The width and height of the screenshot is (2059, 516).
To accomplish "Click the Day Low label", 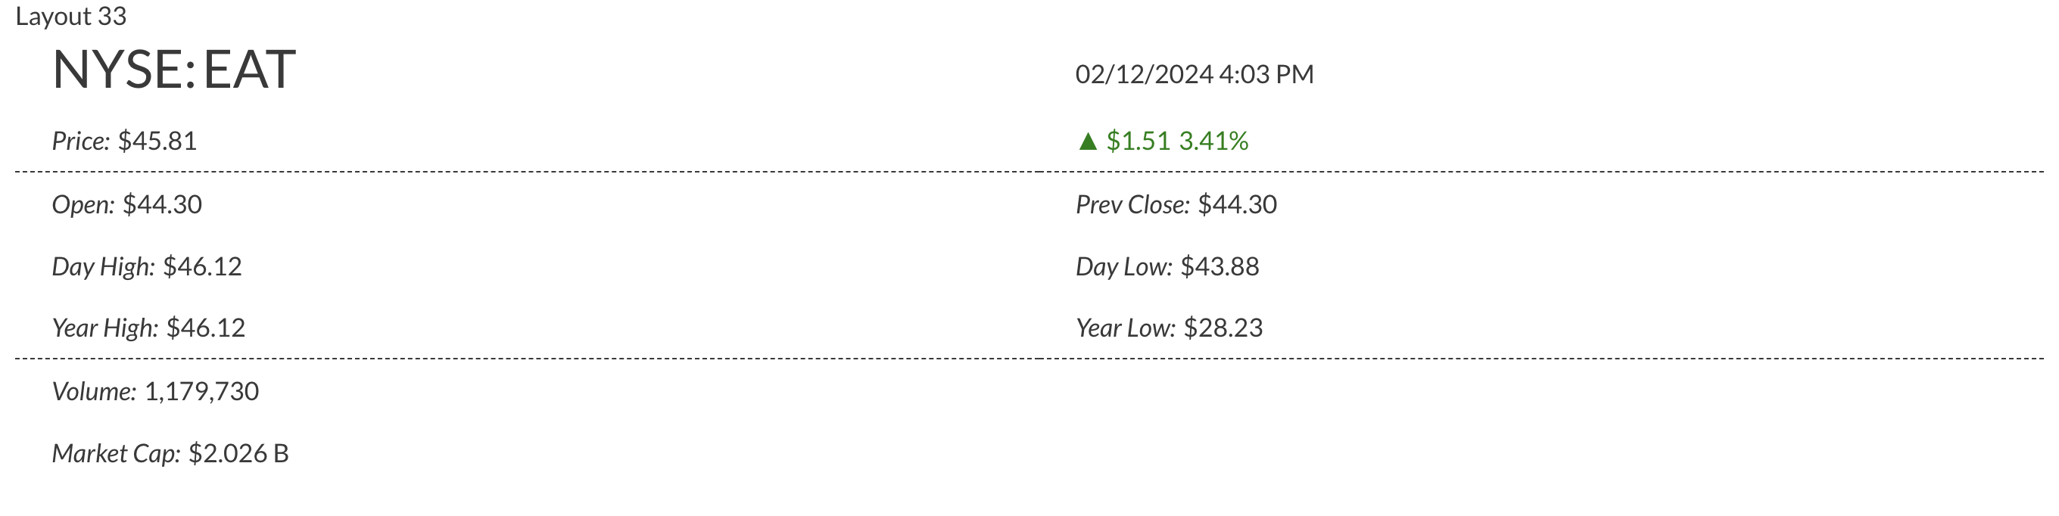I will point(1124,267).
